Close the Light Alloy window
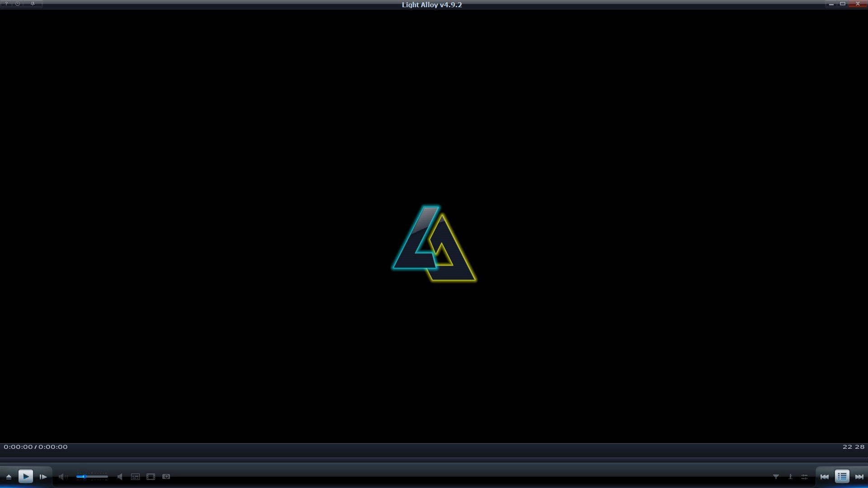Image resolution: width=868 pixels, height=488 pixels. pyautogui.click(x=858, y=4)
